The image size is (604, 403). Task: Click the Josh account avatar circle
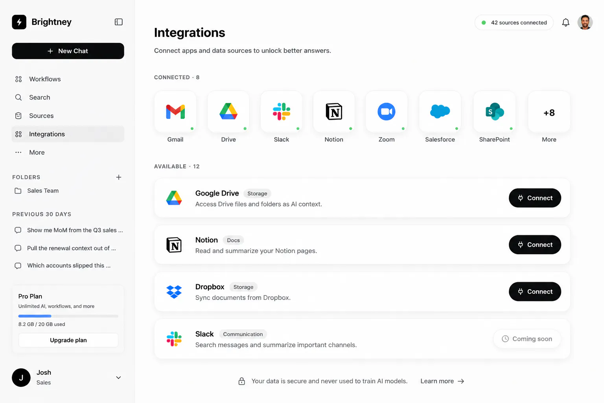[21, 378]
